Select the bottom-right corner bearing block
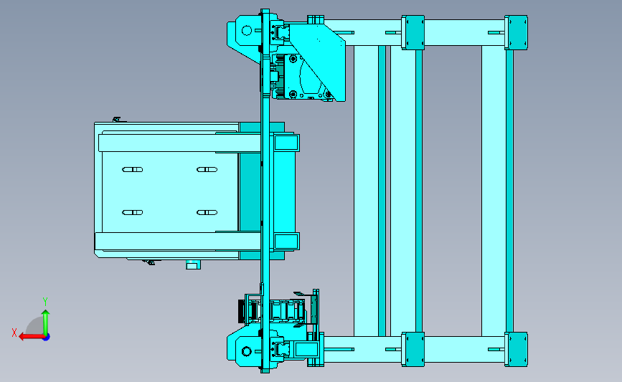Screen dimensions: 622x382 [x=516, y=349]
